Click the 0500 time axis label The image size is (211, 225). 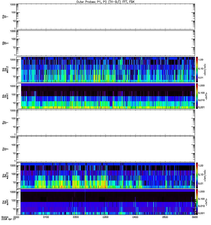coord(165,217)
